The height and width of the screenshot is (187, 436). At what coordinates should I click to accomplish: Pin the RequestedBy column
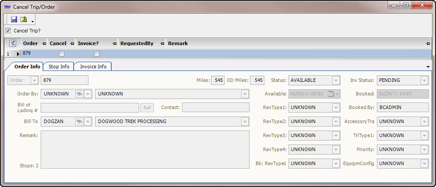coord(162,44)
